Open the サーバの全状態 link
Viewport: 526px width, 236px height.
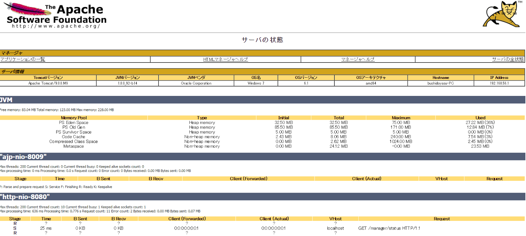[508, 59]
